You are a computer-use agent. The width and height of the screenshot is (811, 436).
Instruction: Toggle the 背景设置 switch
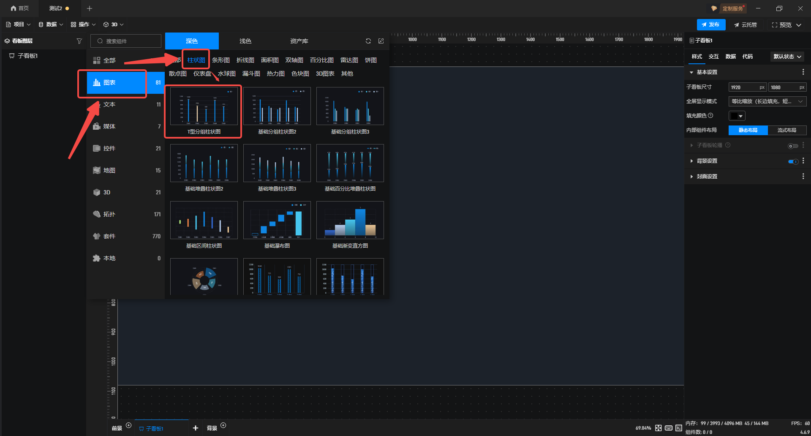pyautogui.click(x=793, y=161)
